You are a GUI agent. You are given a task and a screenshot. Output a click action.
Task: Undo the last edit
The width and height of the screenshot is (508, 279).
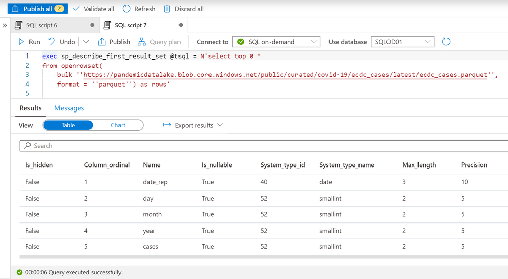tap(62, 42)
